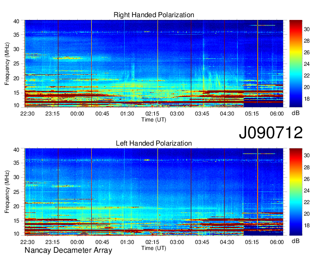The image size is (315, 256).
Task: Click the 26 dB value on lower colorbar
Action: (307, 179)
